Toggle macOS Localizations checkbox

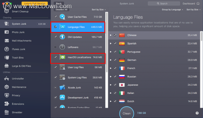(55, 57)
